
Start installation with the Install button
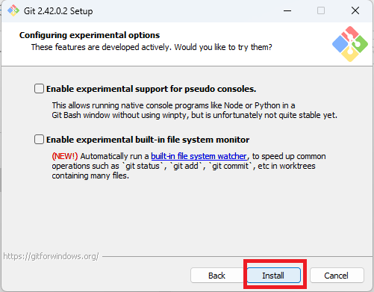click(273, 276)
